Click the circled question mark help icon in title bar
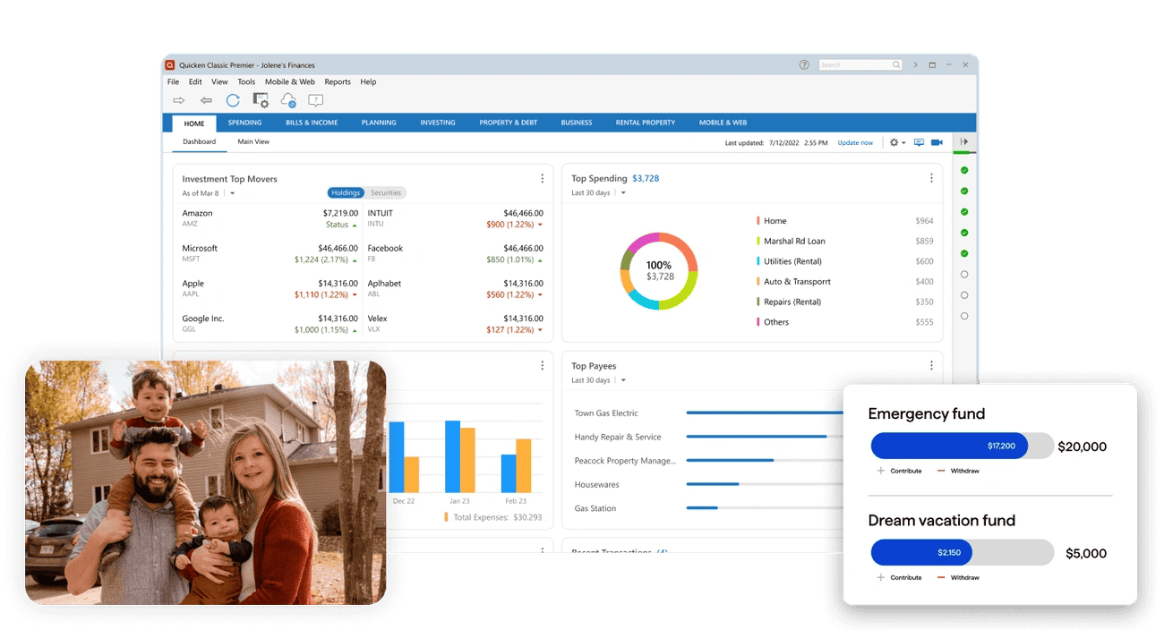 click(x=804, y=64)
